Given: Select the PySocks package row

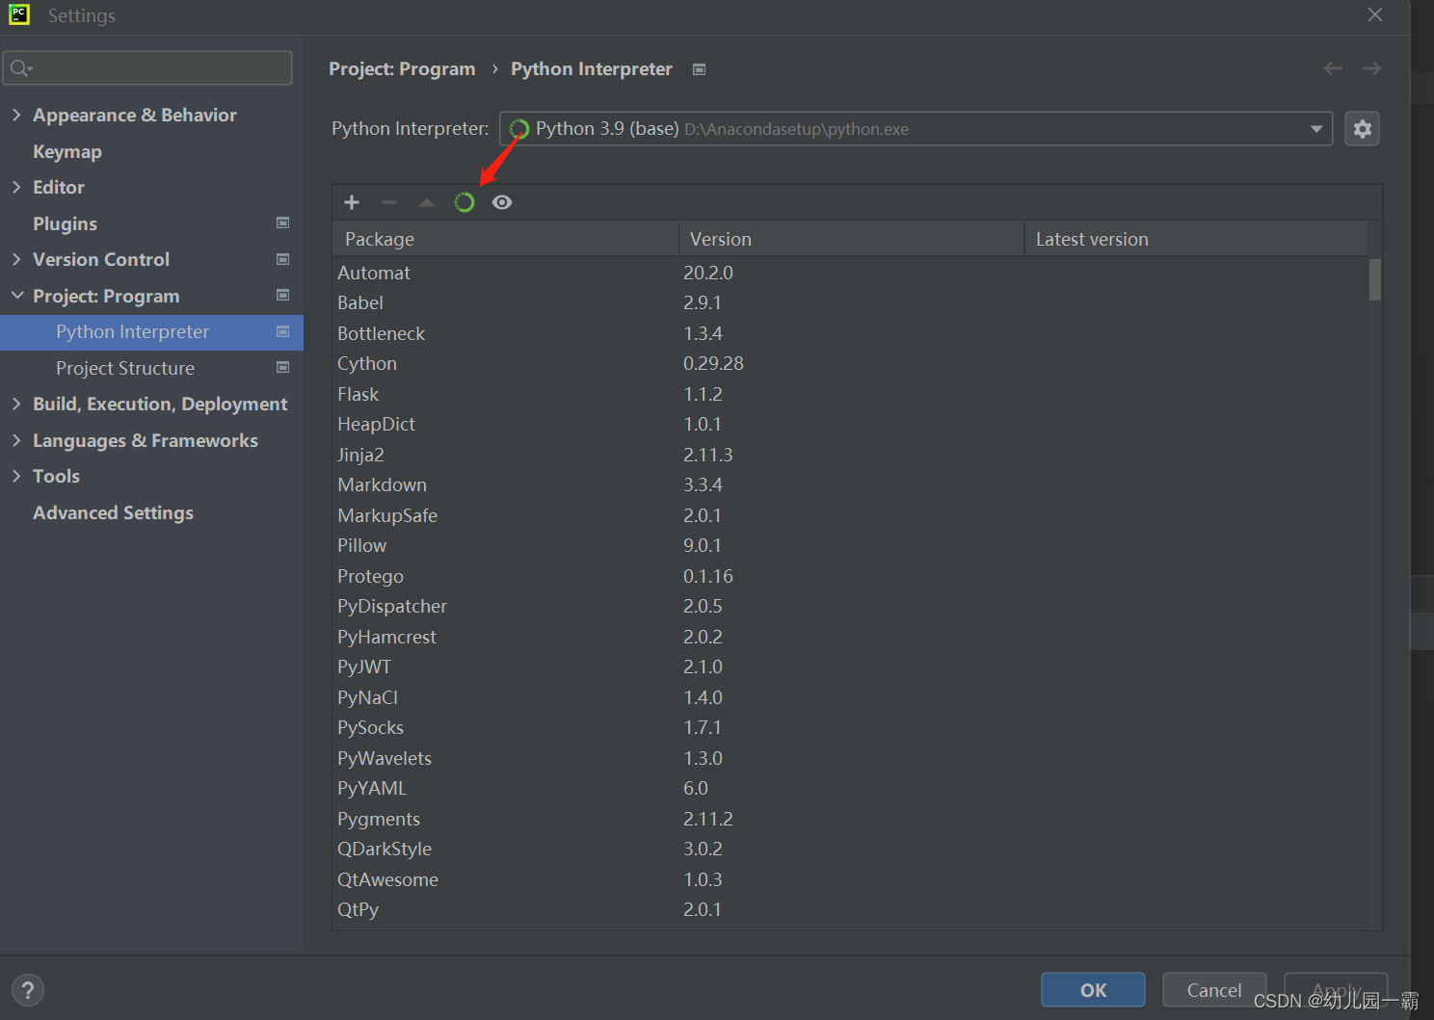Looking at the screenshot, I should pyautogui.click(x=850, y=727).
